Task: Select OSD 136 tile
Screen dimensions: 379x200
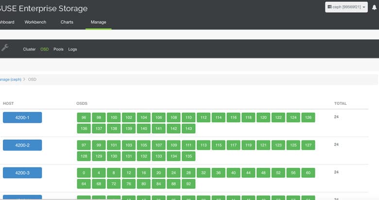Action: point(84,129)
